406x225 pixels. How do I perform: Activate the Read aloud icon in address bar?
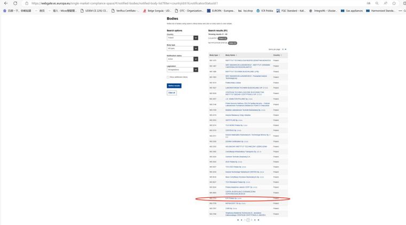click(x=385, y=3)
